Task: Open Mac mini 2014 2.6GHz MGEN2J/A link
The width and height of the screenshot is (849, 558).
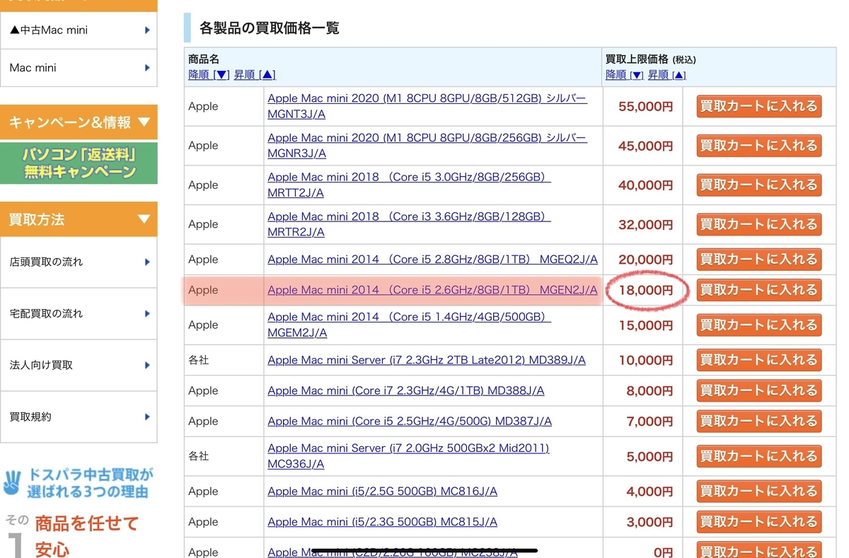Action: point(432,290)
